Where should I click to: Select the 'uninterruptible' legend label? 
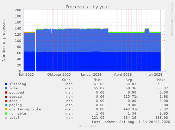pyautogui.click(x=25, y=109)
